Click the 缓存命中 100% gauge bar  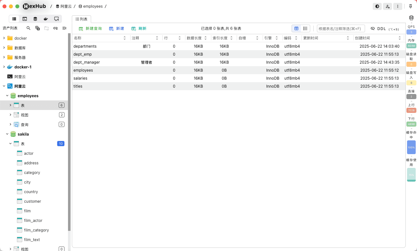pyautogui.click(x=411, y=147)
